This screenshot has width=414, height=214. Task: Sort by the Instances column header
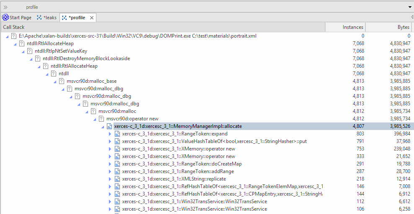pos(345,27)
